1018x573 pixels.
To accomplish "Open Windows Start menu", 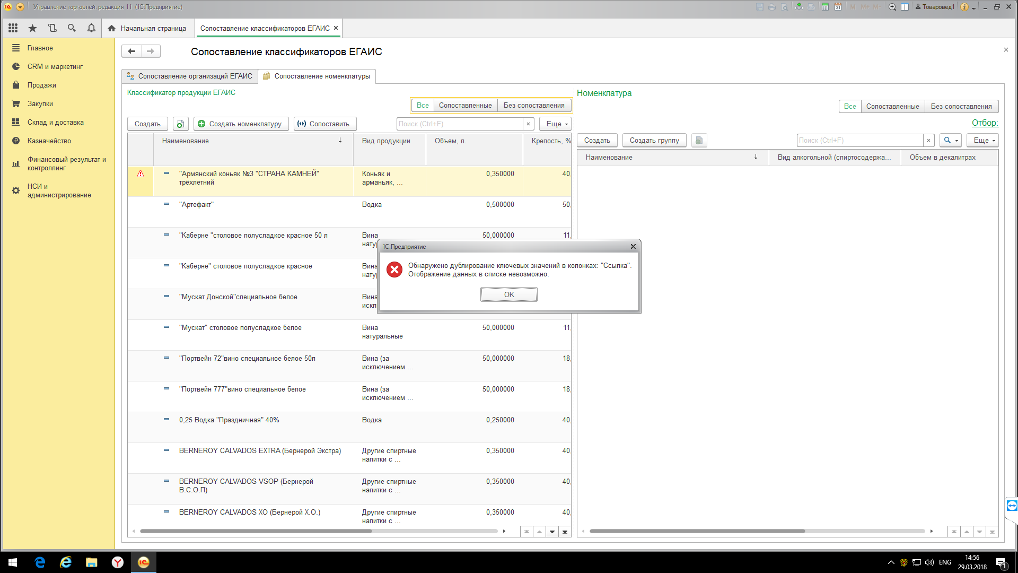I will pyautogui.click(x=13, y=562).
